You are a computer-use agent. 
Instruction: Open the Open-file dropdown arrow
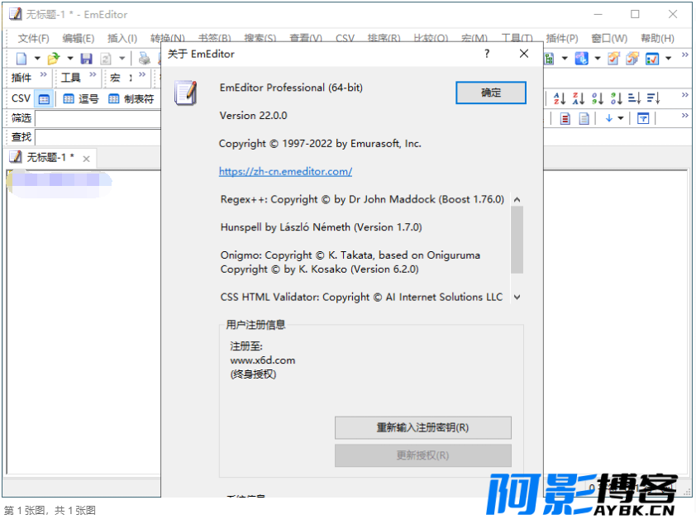pos(70,59)
